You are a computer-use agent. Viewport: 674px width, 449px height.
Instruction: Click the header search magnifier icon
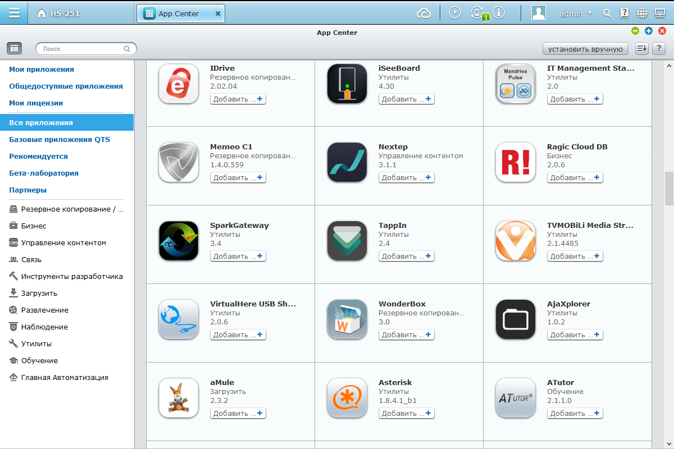607,13
